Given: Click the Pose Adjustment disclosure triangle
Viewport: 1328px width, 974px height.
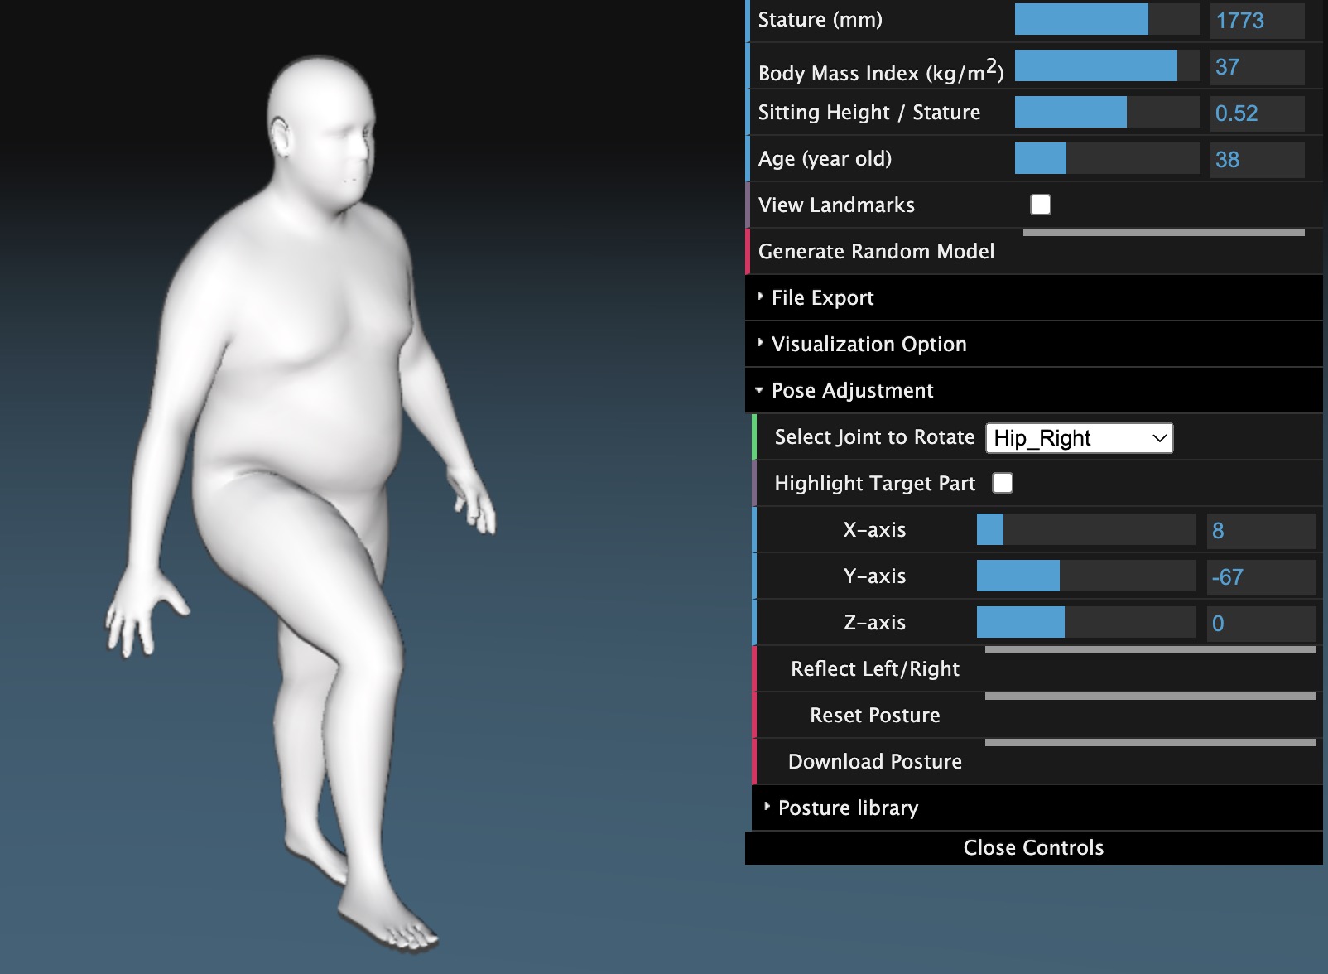Looking at the screenshot, I should pos(761,390).
